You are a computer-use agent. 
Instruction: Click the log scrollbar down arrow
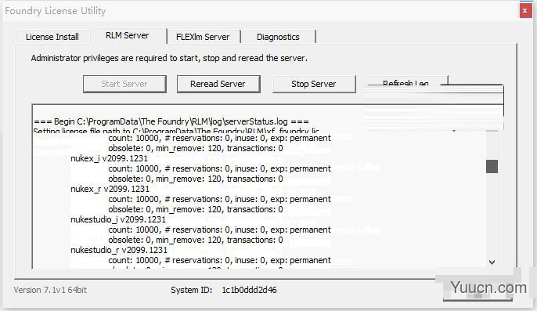(x=492, y=262)
